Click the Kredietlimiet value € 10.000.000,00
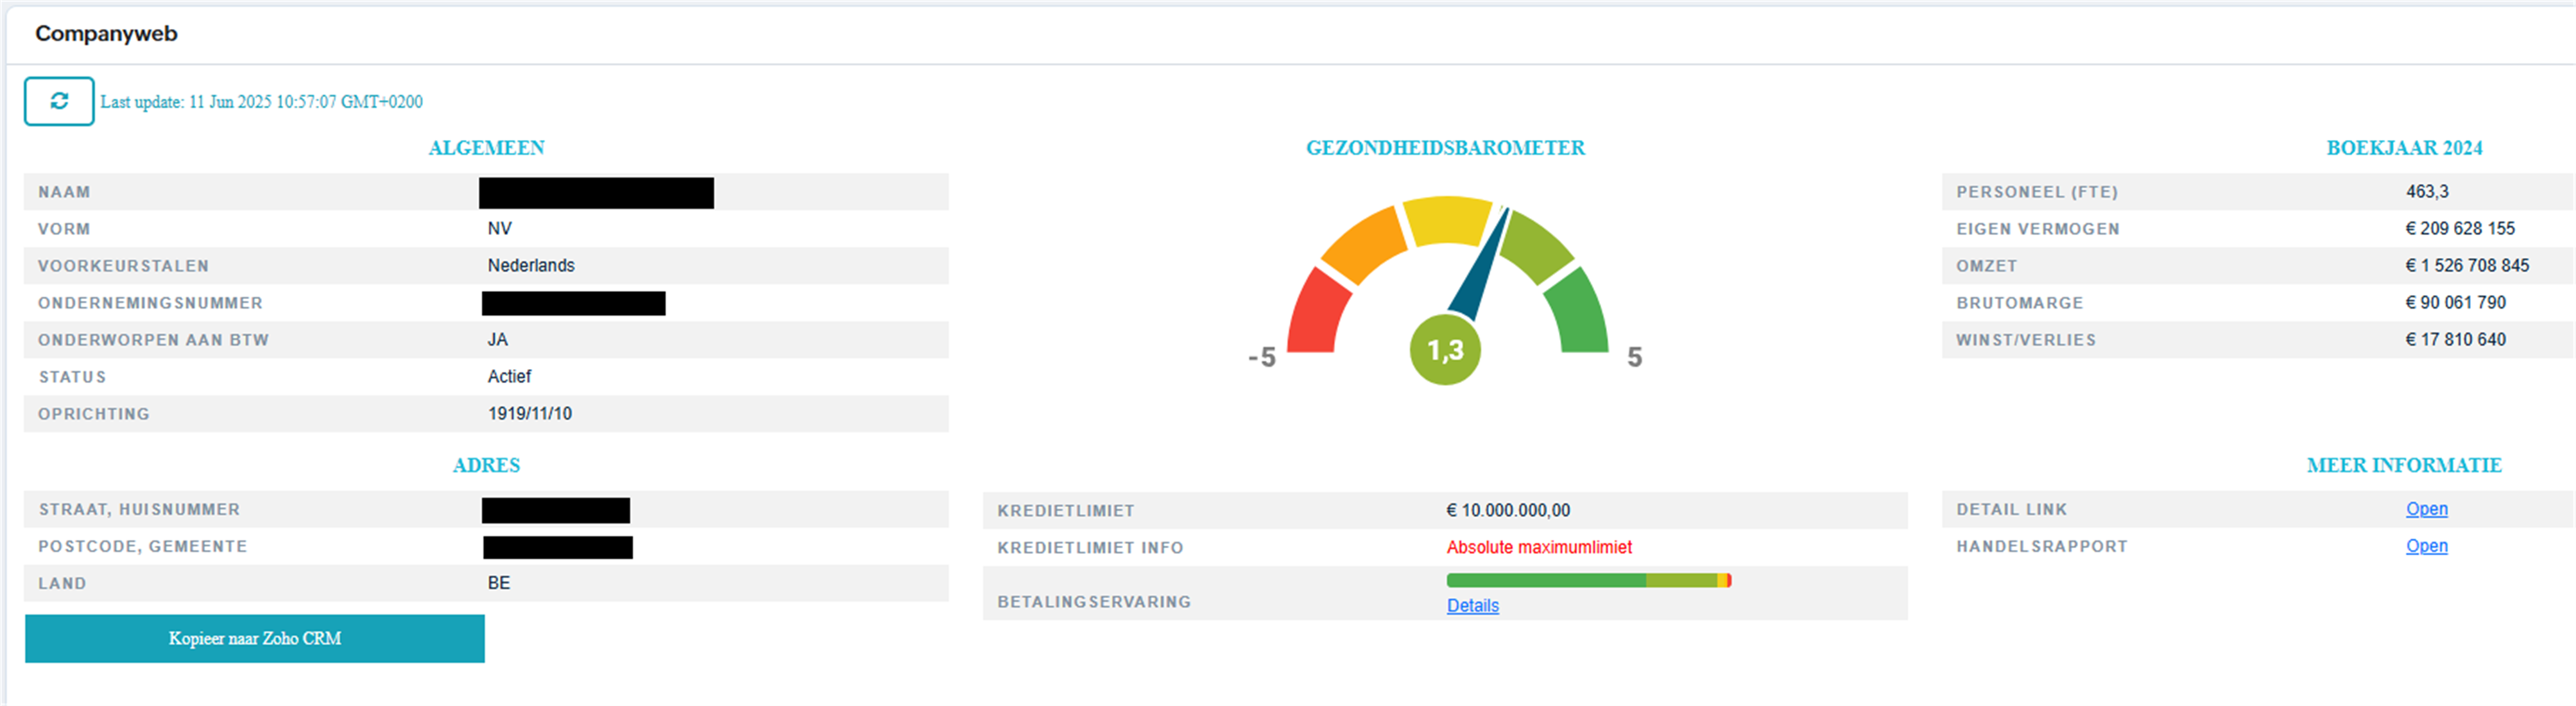This screenshot has height=706, width=2576. tap(1507, 510)
